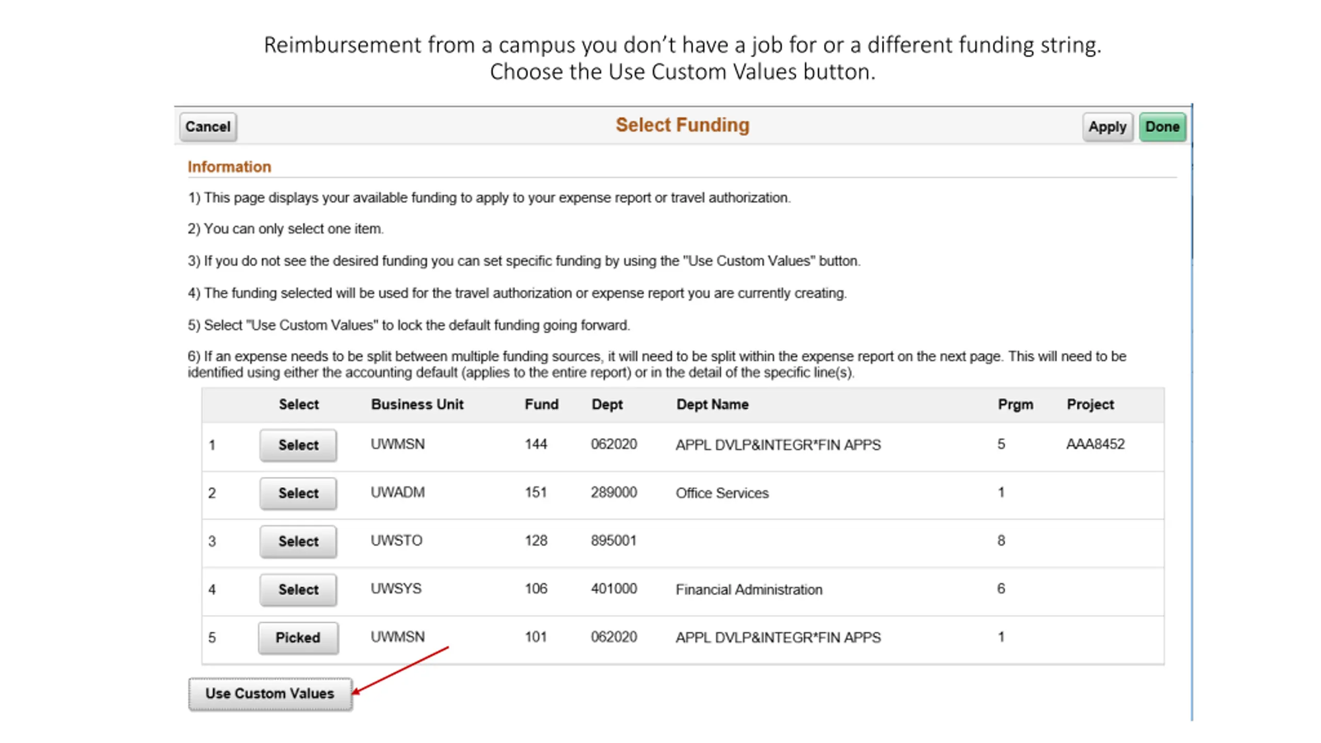Viewport: 1321px width, 743px height.
Task: Select UWSYS Financial Administration funding
Action: 298,589
